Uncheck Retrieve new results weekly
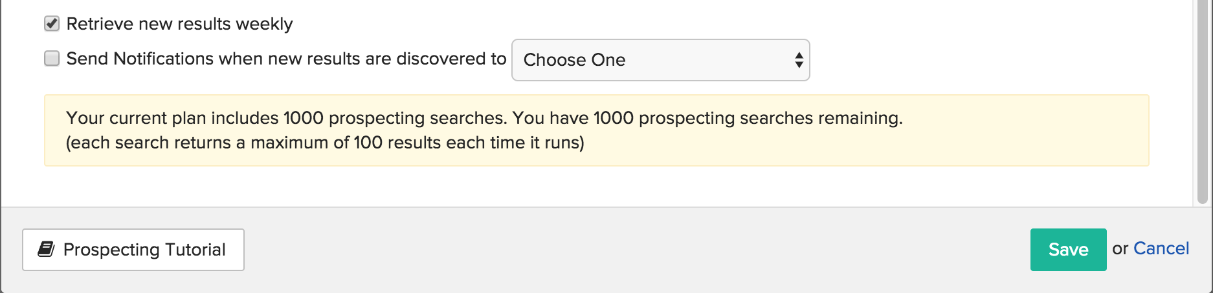This screenshot has width=1213, height=293. click(52, 24)
